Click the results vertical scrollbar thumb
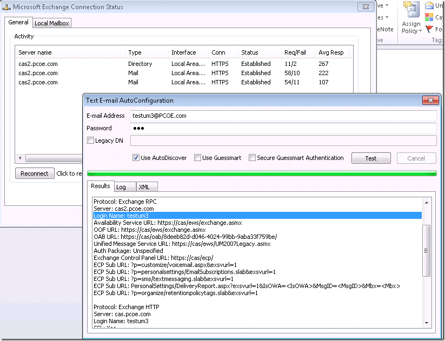Viewport: 445px width, 341px height. click(x=427, y=251)
